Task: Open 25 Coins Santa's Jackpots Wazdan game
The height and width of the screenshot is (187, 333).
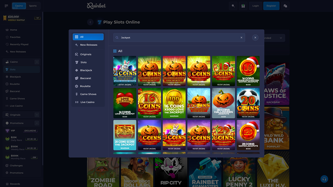Action: [x=248, y=135]
